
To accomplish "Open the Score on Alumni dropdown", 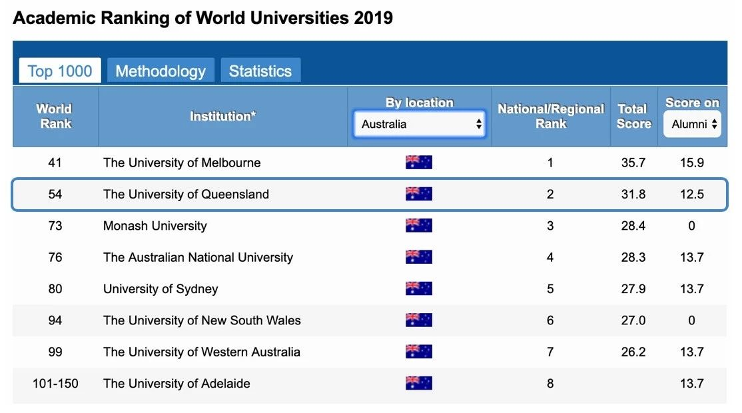I will pyautogui.click(x=692, y=124).
